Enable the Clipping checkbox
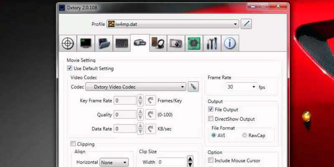Viewport: 334px width, 167px height. pos(73,144)
